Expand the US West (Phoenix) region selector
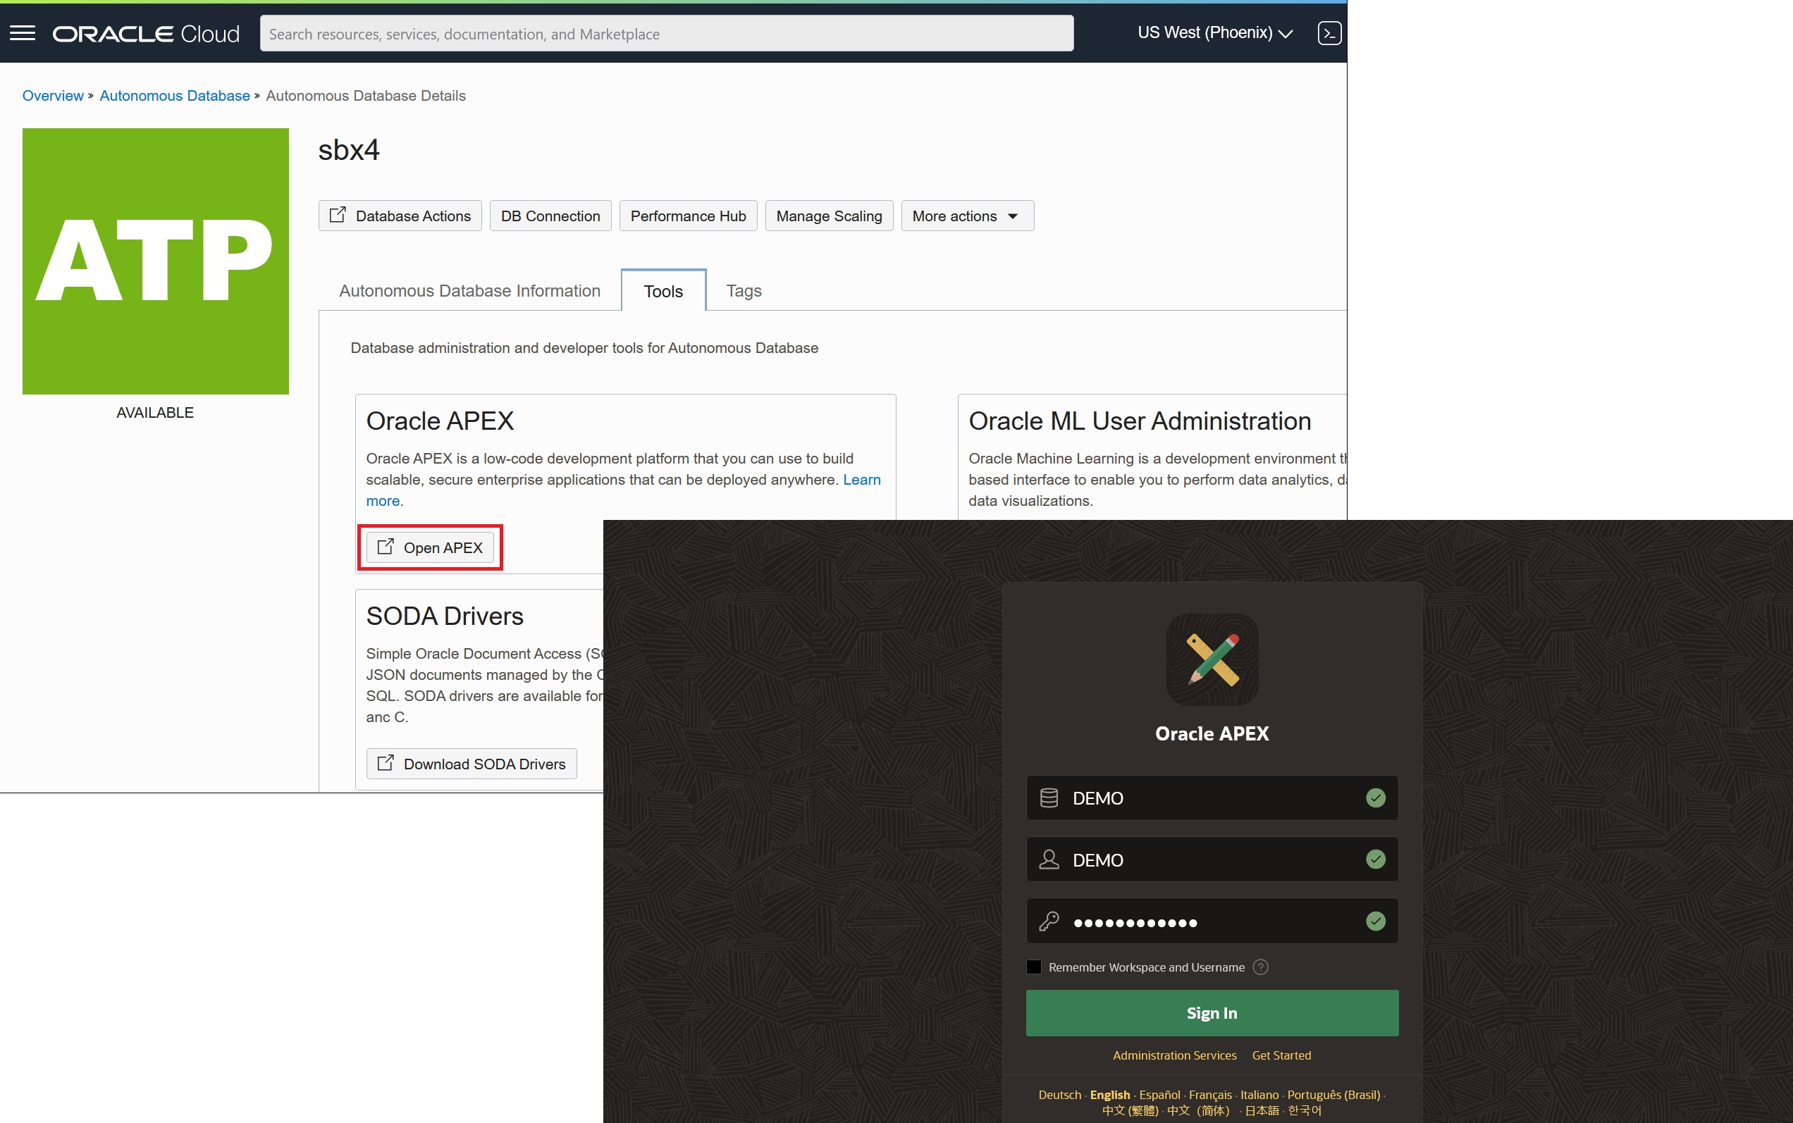Screen dimensions: 1793x1123 [1215, 33]
